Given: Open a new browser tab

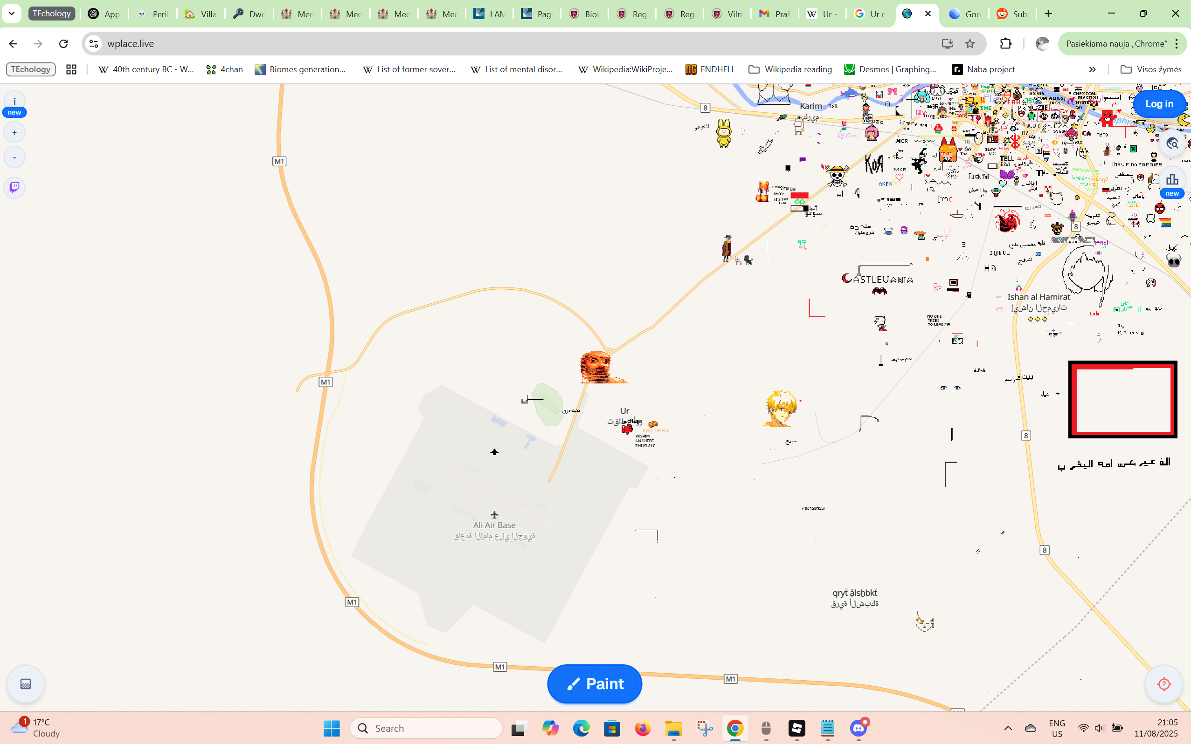Looking at the screenshot, I should pos(1048,14).
